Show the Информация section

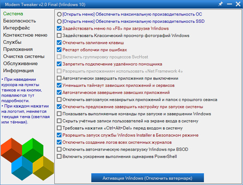point(19,71)
